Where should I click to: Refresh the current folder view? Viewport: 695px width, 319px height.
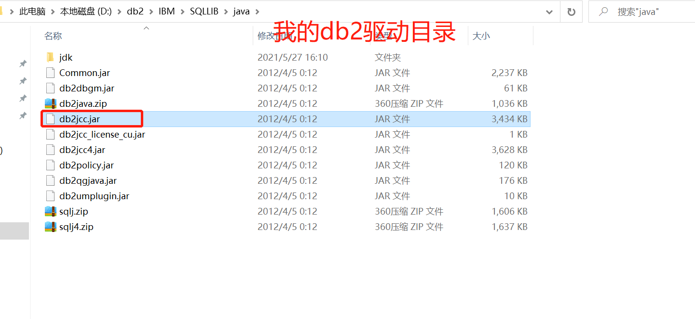pyautogui.click(x=571, y=12)
